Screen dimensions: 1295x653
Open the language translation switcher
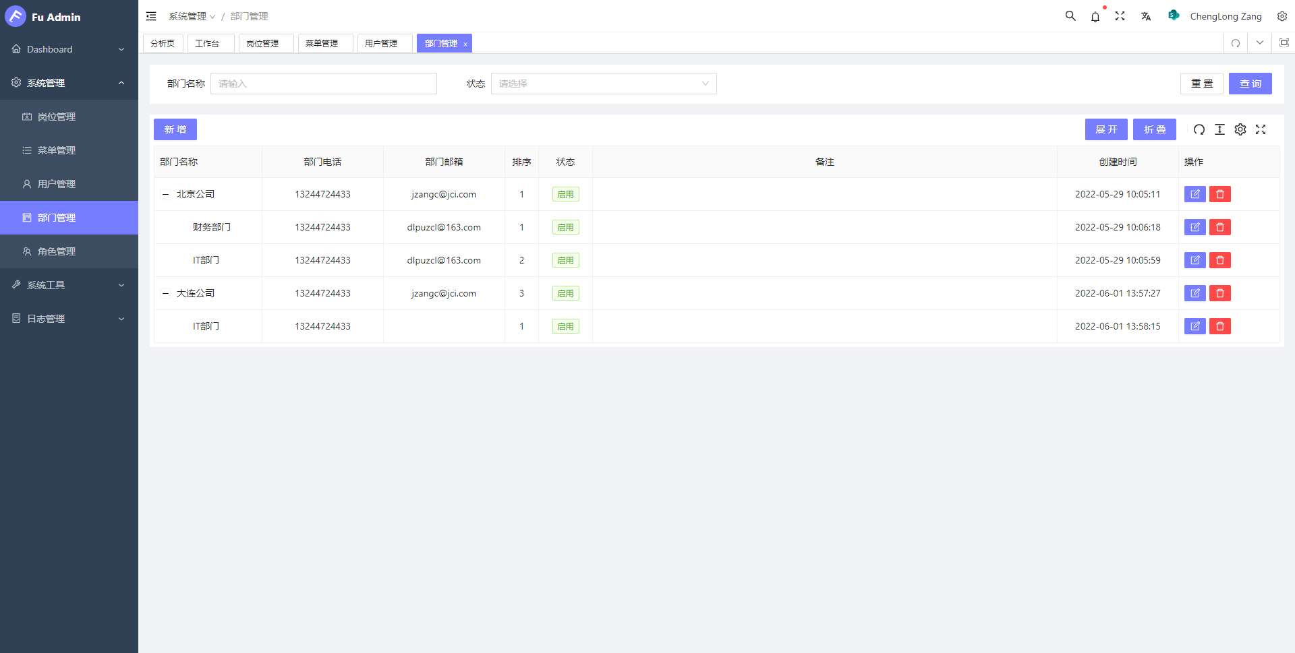(x=1145, y=16)
